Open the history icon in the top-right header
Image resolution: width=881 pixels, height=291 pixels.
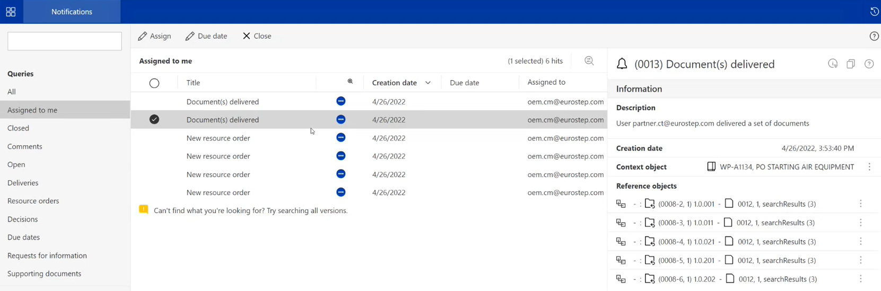click(x=874, y=12)
